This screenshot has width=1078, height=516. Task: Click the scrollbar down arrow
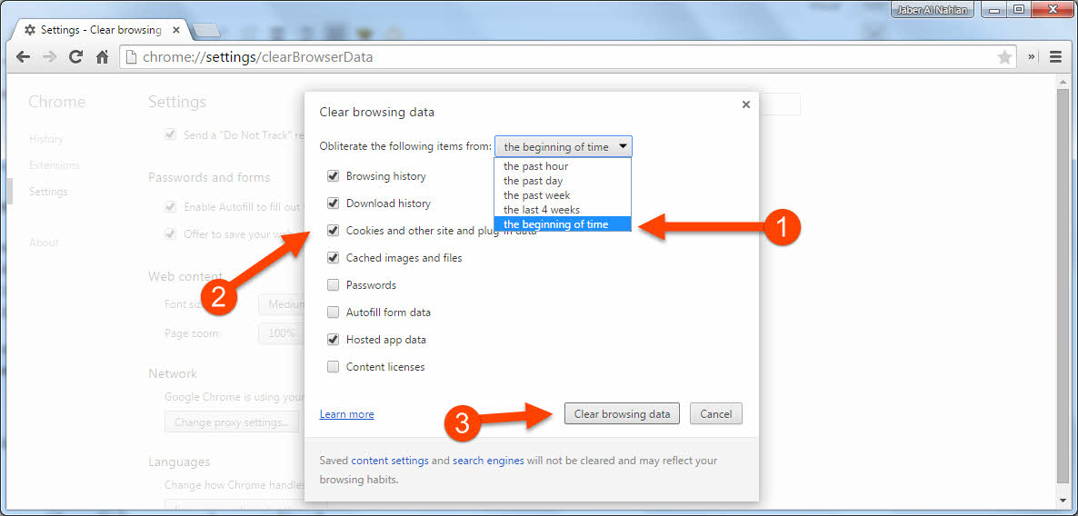tap(1063, 501)
